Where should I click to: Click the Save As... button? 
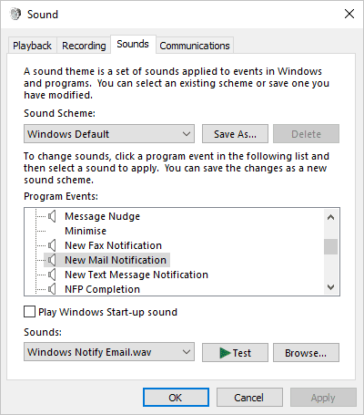pos(235,134)
